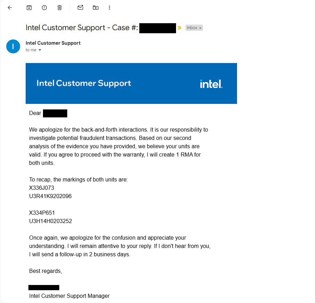
Task: Click the banner title Intel Customer Support
Action: (84, 83)
